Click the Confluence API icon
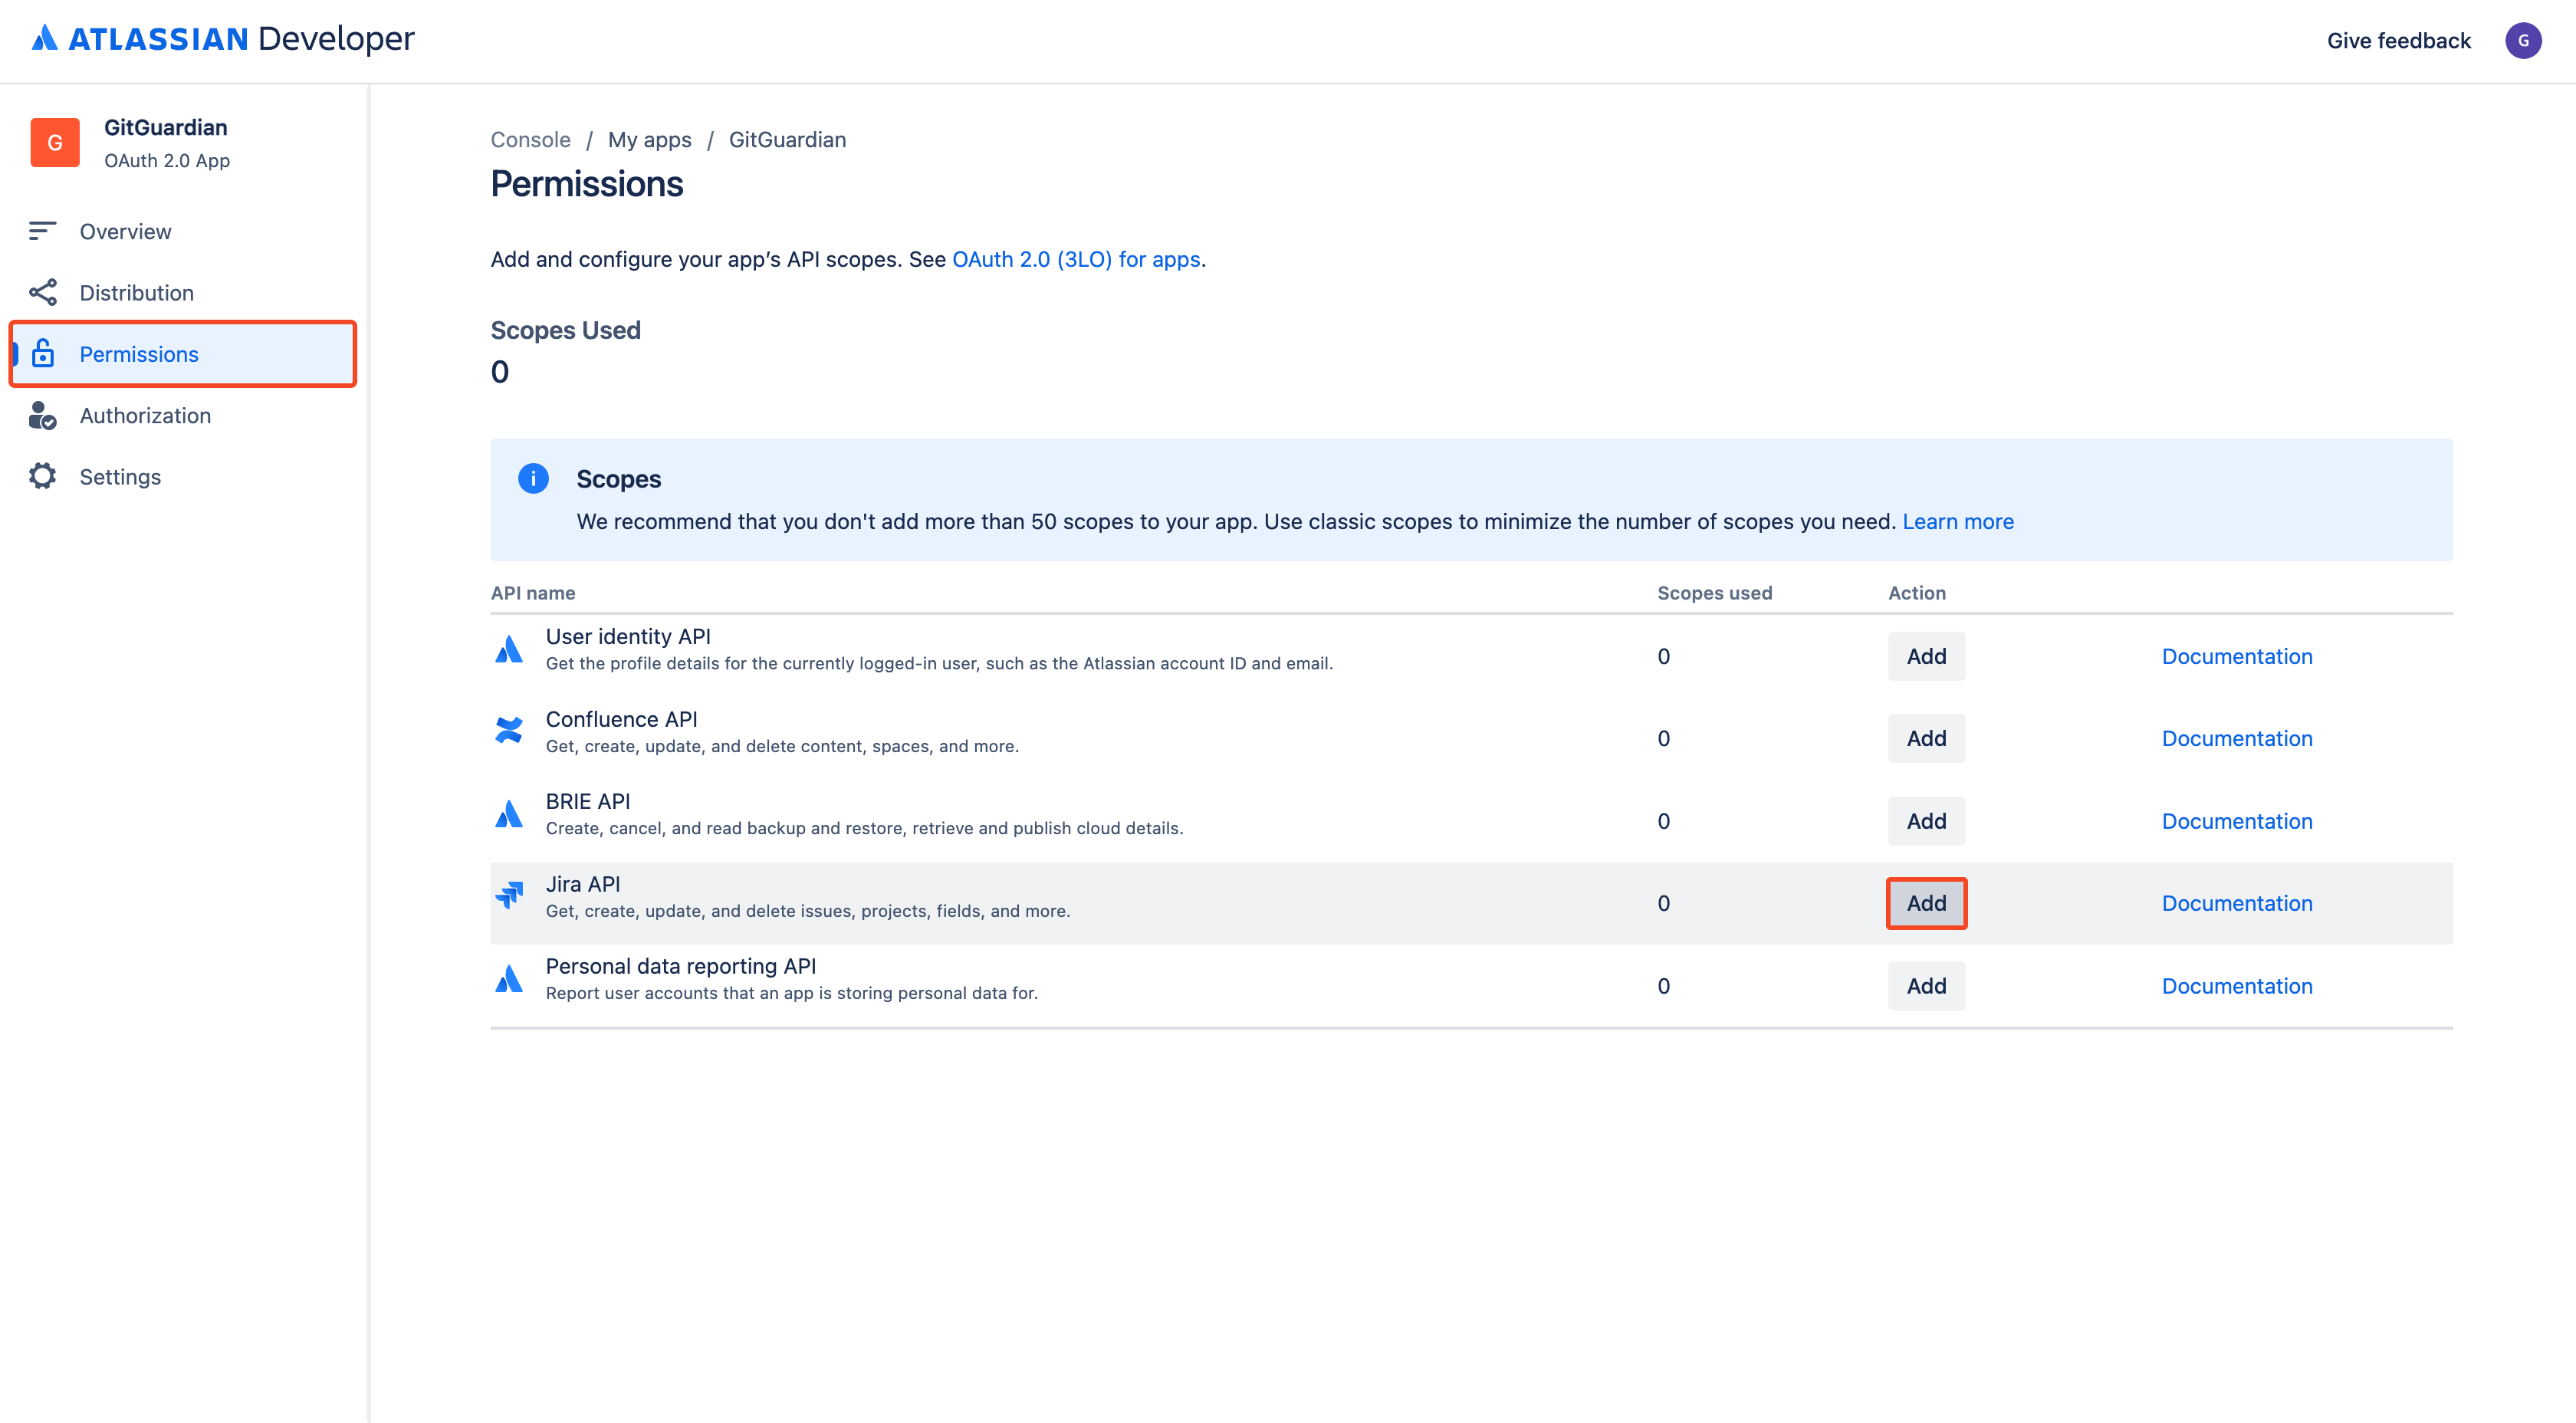This screenshot has width=2576, height=1423. (x=509, y=730)
